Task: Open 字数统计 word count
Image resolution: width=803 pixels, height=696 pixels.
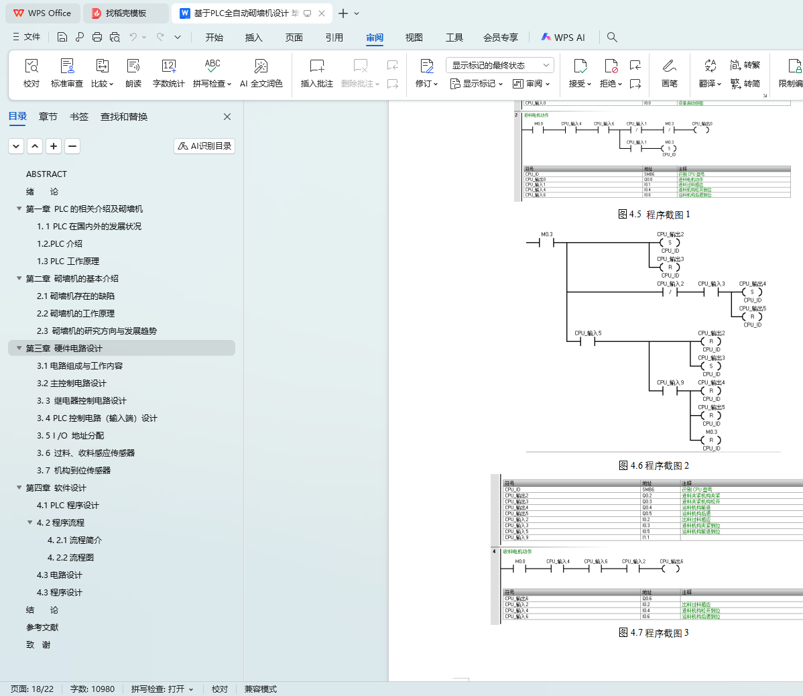Action: point(168,73)
